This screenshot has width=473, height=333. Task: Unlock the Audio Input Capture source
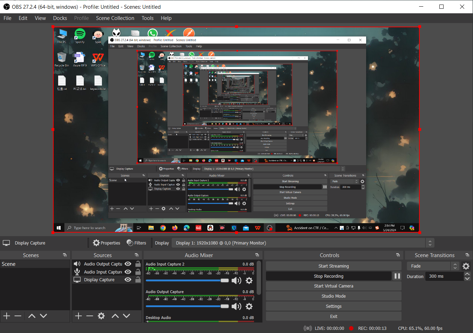coord(138,272)
